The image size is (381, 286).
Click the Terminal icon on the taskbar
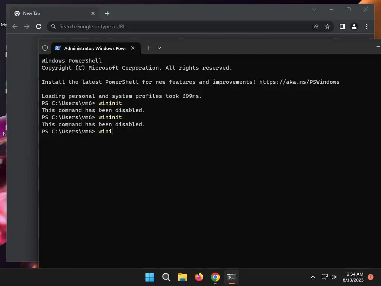tap(231, 277)
